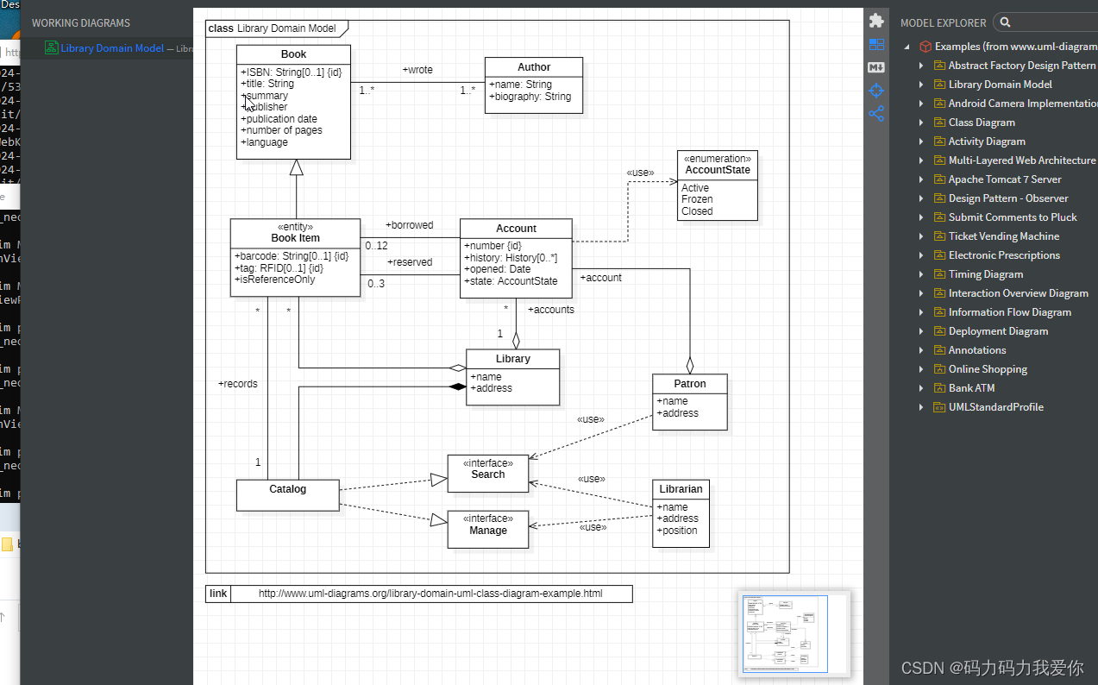Screen dimensions: 1098x685
Task: Click the Library Domain Model package icon in Model Explorer
Action: [x=939, y=85]
